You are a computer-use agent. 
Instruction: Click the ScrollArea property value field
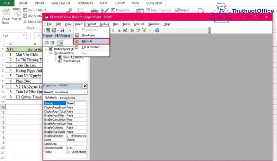pyautogui.click(x=76, y=144)
